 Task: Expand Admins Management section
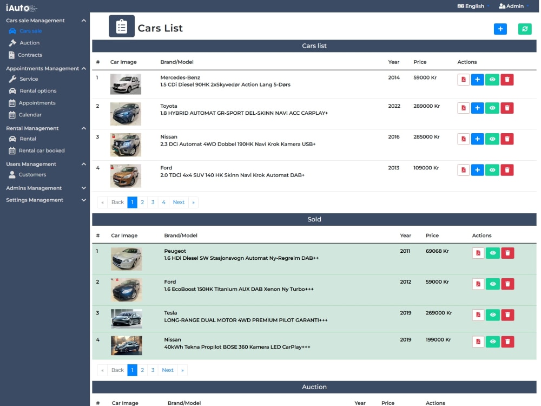pos(83,188)
